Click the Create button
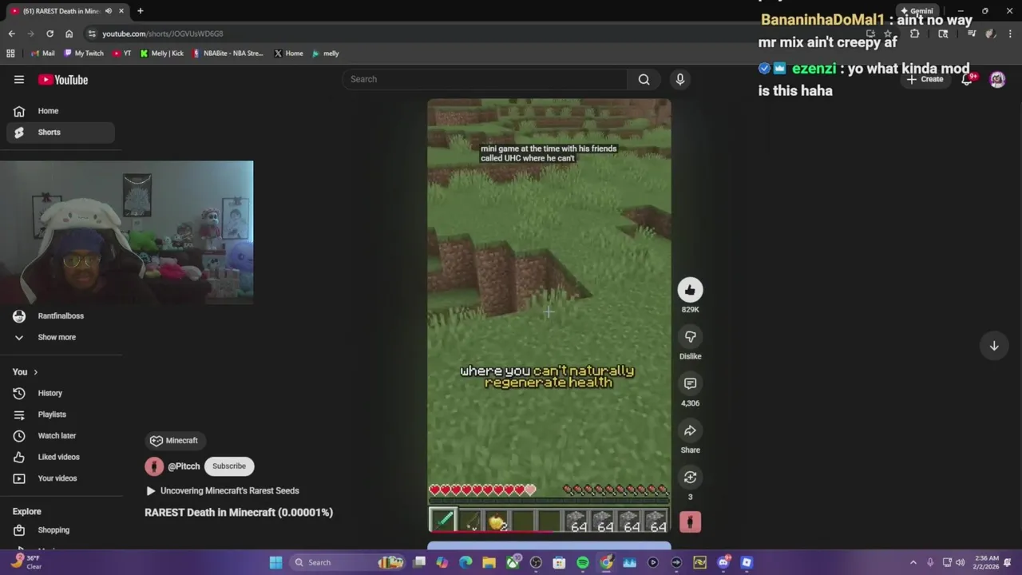The width and height of the screenshot is (1022, 575). click(925, 79)
